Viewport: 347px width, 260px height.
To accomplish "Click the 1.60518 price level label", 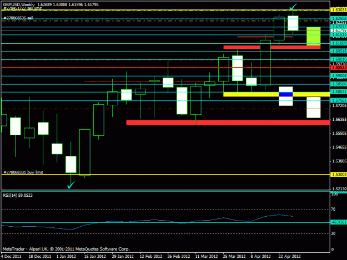I will click(338, 51).
